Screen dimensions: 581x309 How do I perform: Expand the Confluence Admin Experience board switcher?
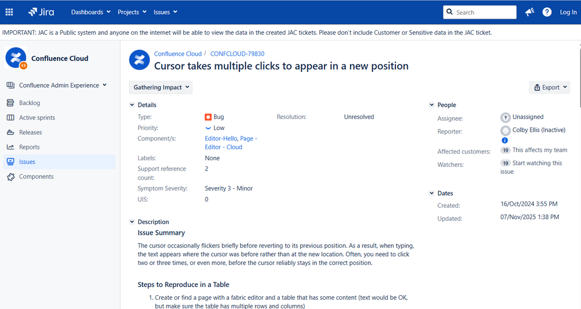click(105, 85)
